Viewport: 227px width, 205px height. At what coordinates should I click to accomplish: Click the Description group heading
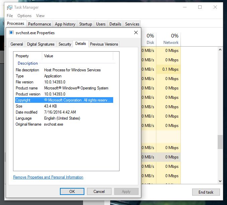pos(28,63)
